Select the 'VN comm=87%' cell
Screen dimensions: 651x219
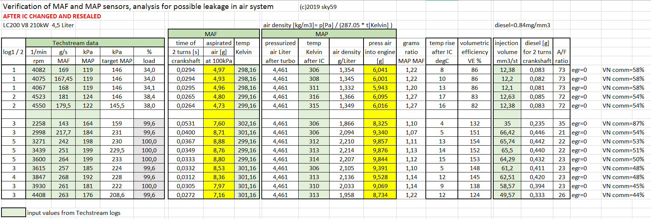pyautogui.click(x=623, y=123)
